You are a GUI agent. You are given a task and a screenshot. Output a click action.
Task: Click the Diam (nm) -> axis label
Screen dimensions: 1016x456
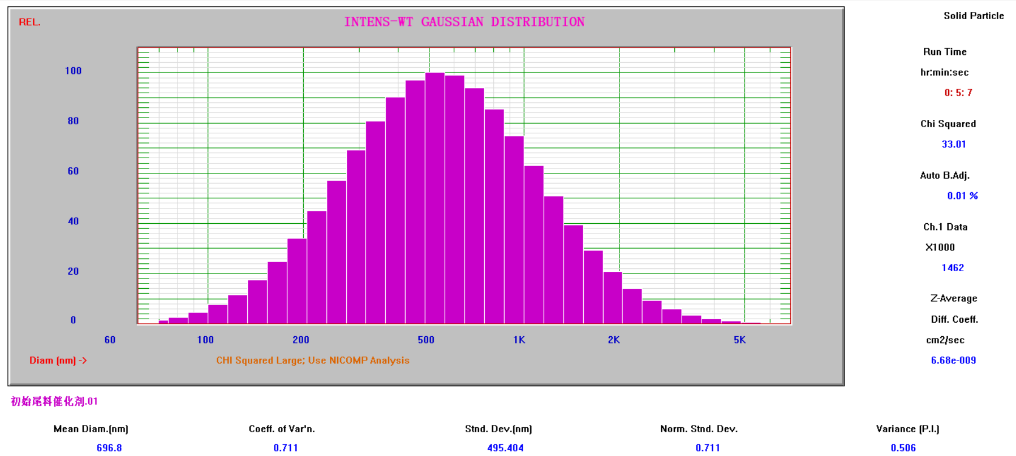(x=58, y=361)
